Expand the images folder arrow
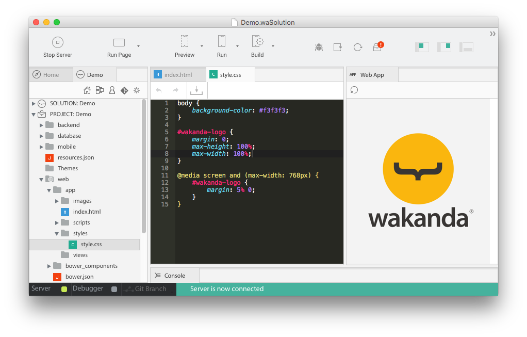This screenshot has height=337, width=527. [x=57, y=201]
